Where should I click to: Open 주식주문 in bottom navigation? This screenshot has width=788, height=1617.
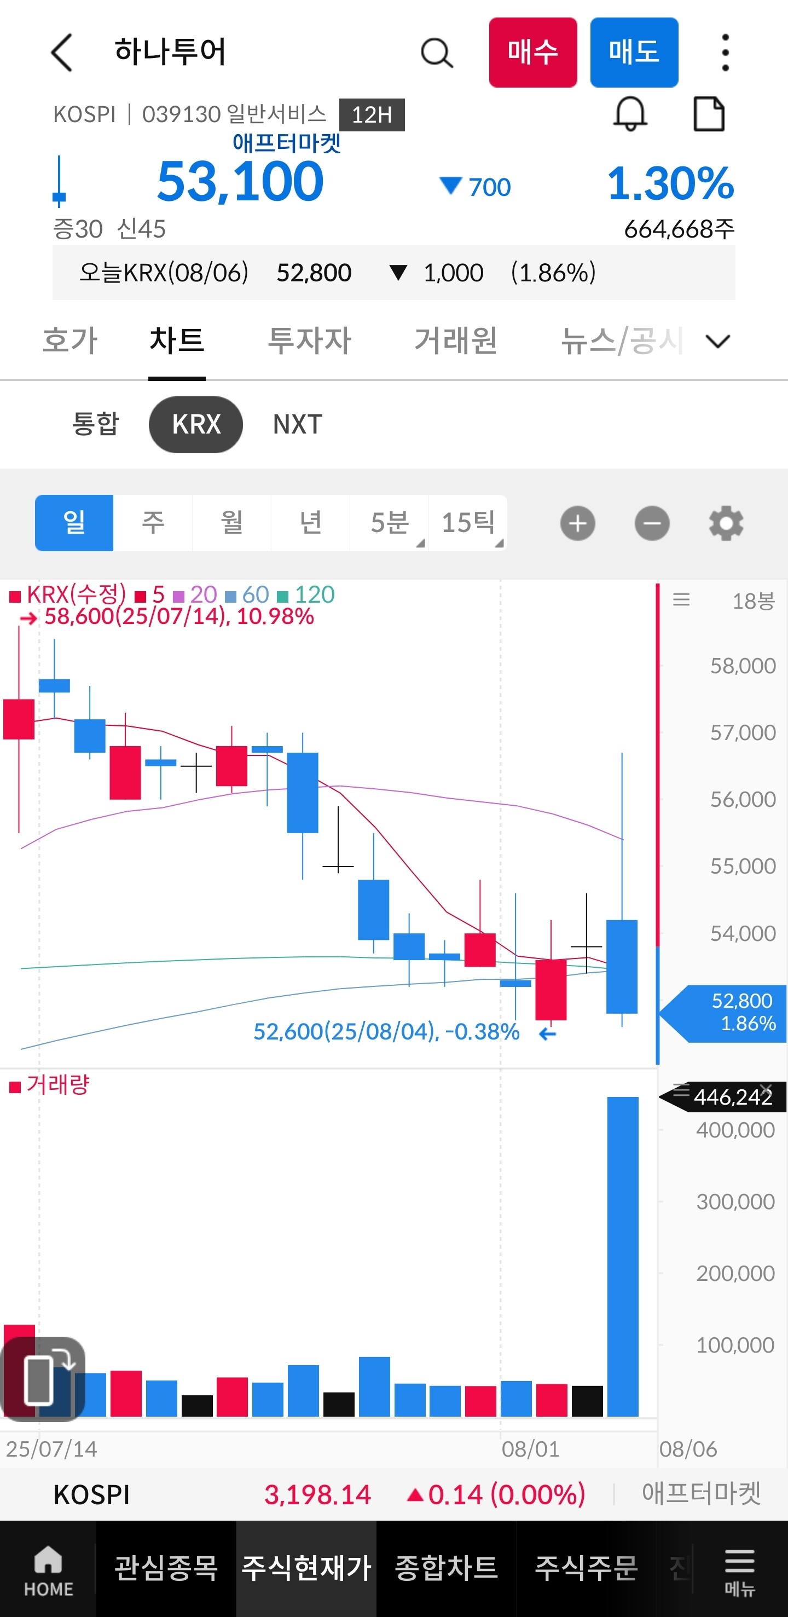(586, 1568)
